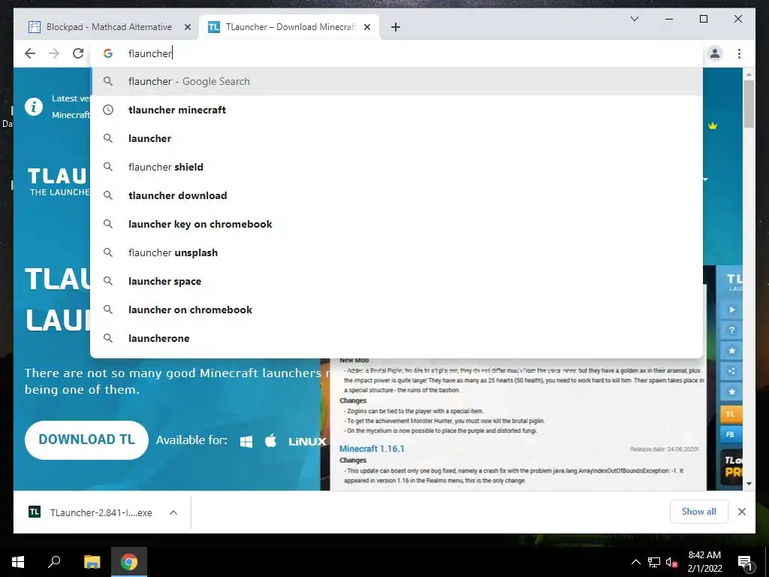
Task: Open a new browser tab
Action: pyautogui.click(x=396, y=27)
